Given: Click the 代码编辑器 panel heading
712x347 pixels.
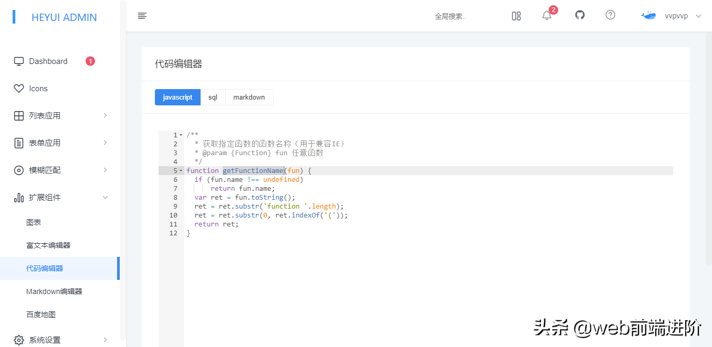Looking at the screenshot, I should pyautogui.click(x=179, y=64).
